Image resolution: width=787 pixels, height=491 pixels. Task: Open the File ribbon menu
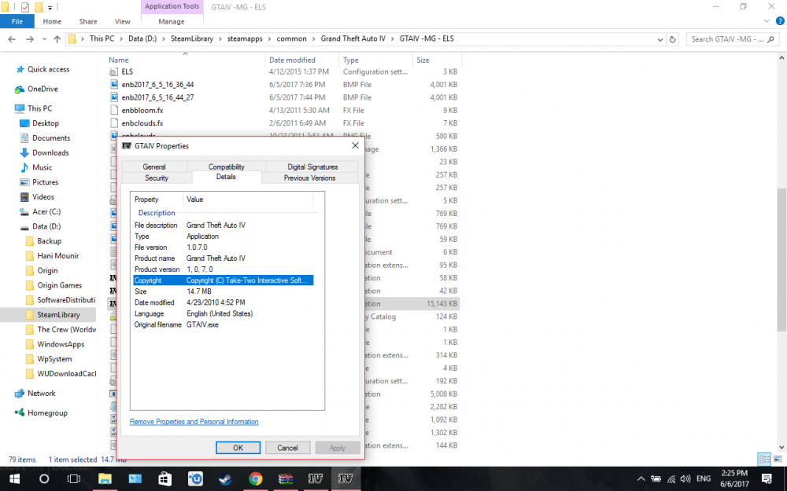pos(17,21)
